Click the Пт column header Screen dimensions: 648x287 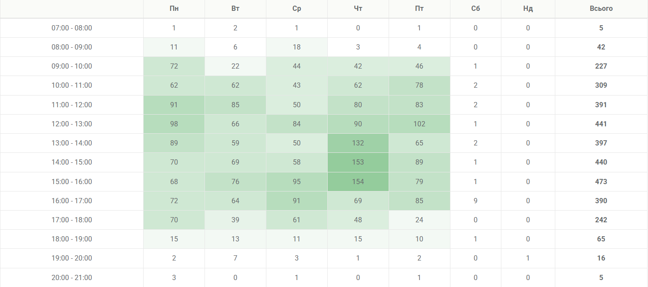point(420,9)
